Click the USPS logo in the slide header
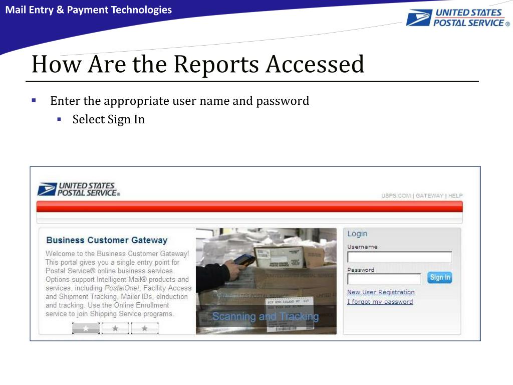Image resolution: width=513 pixels, height=385 pixels. (x=458, y=18)
